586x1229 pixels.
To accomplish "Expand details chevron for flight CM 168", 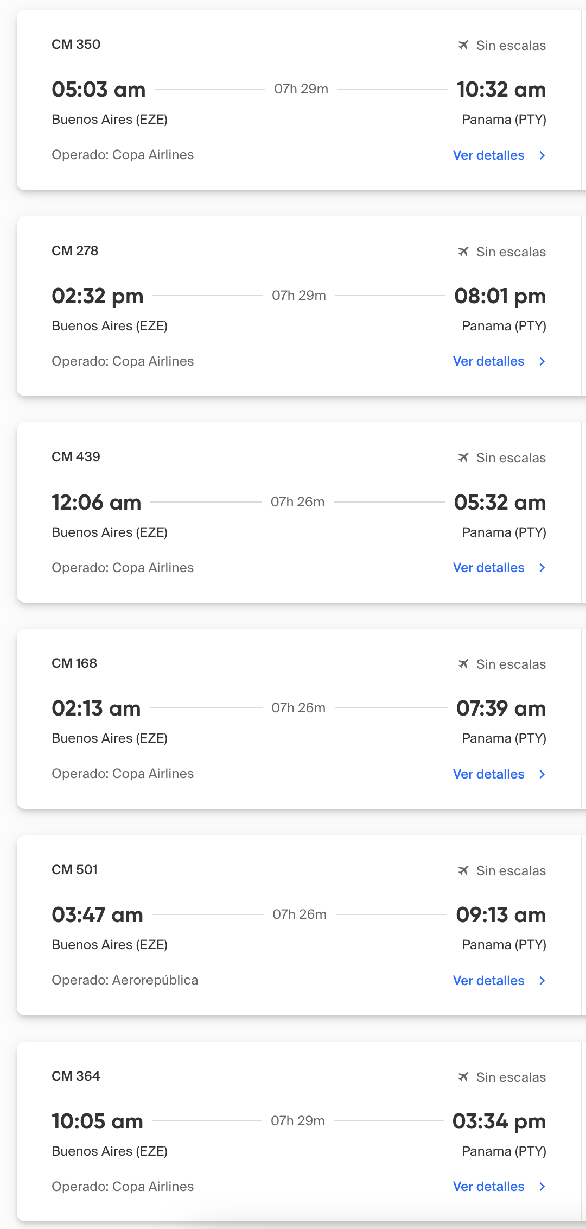I will (x=542, y=774).
